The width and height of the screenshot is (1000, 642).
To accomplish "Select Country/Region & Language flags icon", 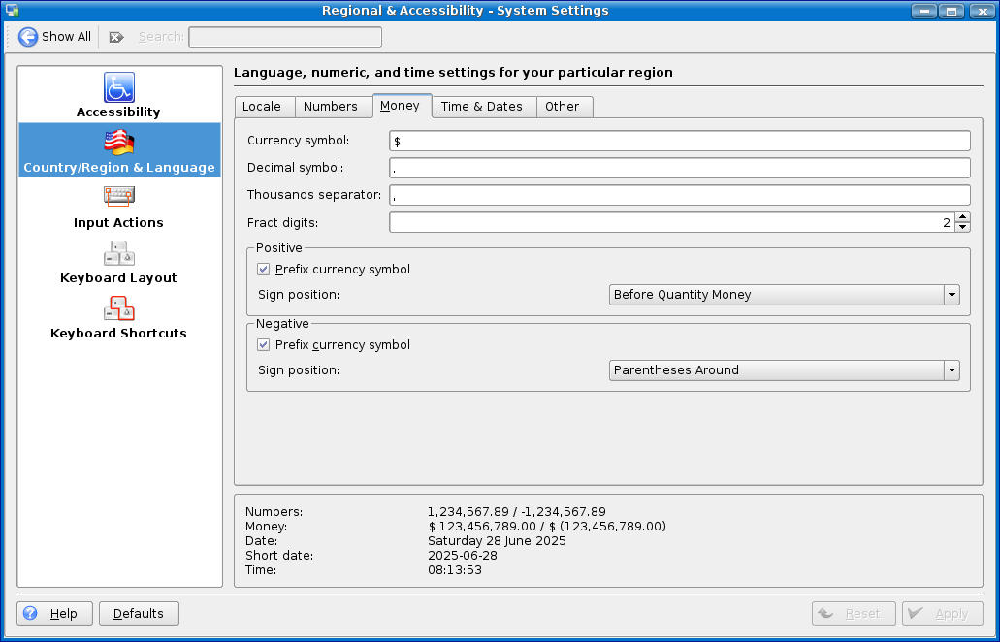I will pos(119,143).
